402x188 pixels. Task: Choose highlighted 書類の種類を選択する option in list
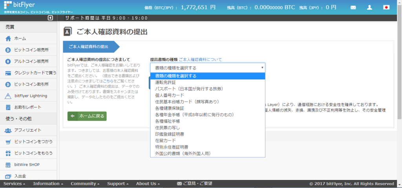(208, 76)
